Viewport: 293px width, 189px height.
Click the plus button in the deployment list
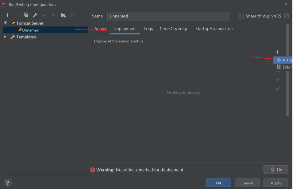point(277,52)
